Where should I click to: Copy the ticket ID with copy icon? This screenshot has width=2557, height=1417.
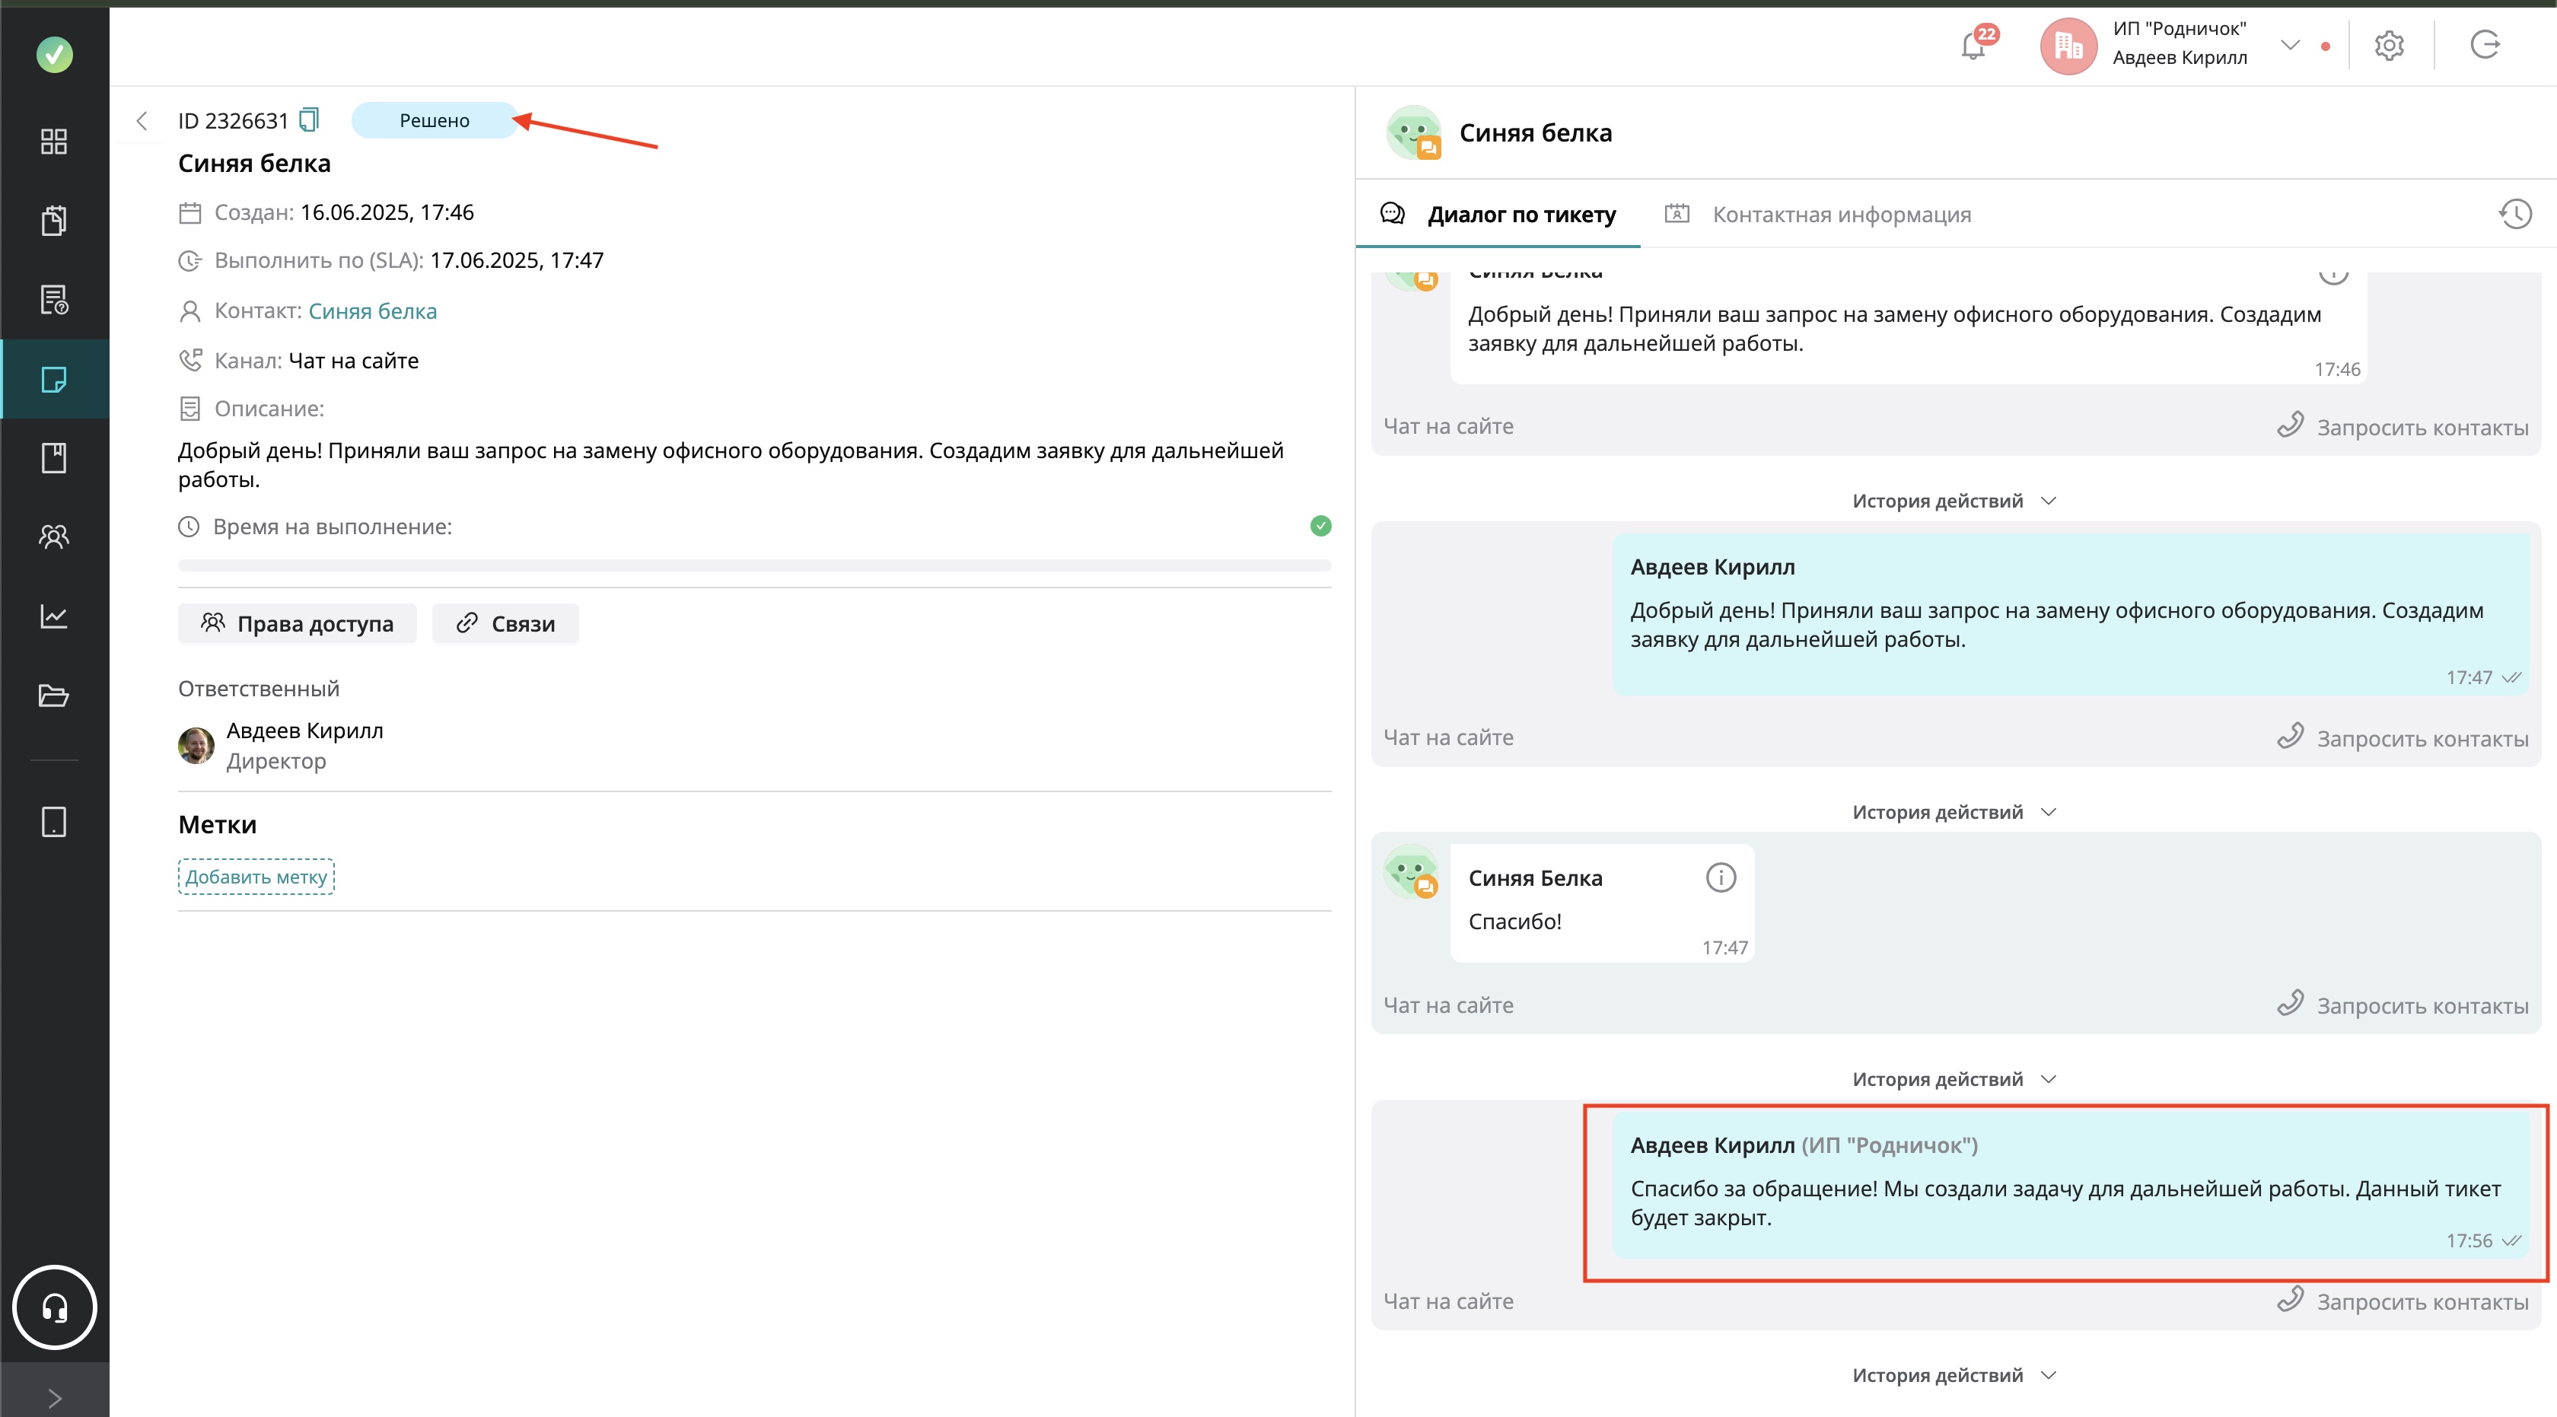click(310, 120)
